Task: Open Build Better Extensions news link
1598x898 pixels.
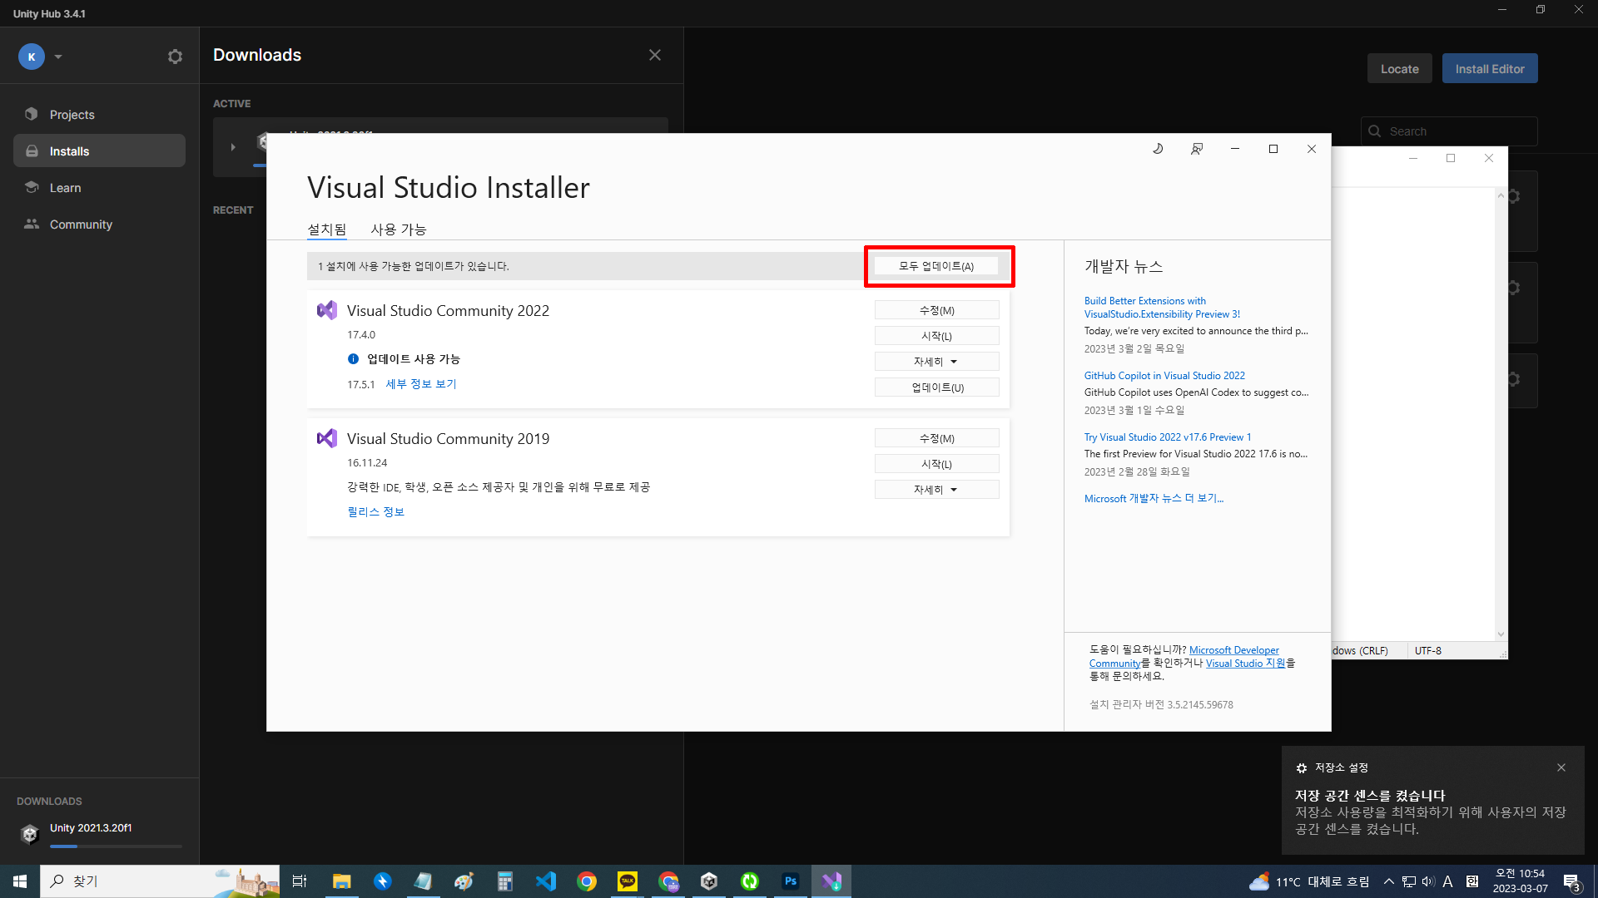Action: click(1162, 308)
